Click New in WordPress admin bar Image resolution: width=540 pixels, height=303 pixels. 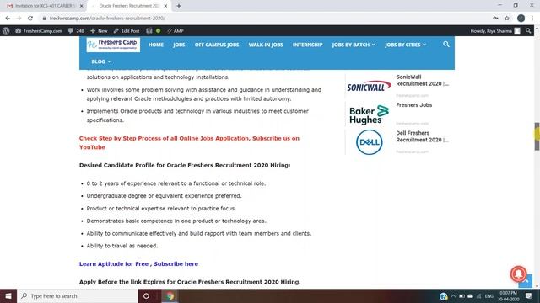tap(100, 30)
